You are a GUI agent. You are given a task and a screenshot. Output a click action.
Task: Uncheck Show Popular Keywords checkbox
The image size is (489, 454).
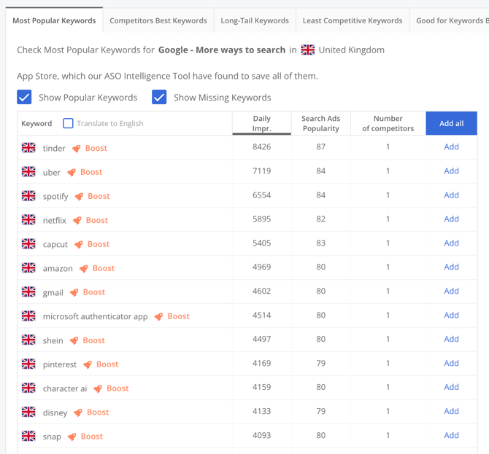pos(24,97)
